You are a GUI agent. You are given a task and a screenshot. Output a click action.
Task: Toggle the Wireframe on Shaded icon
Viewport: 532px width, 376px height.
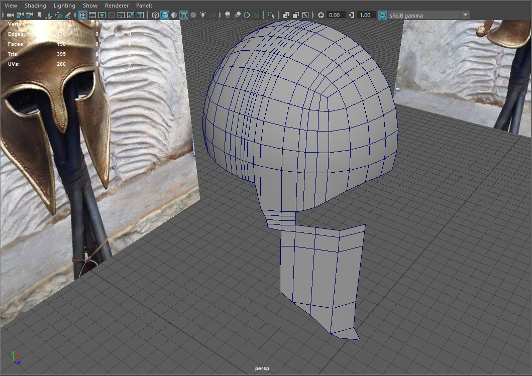click(184, 15)
